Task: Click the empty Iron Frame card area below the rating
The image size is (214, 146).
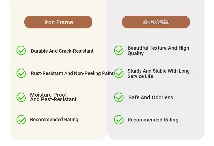Action: point(58,133)
